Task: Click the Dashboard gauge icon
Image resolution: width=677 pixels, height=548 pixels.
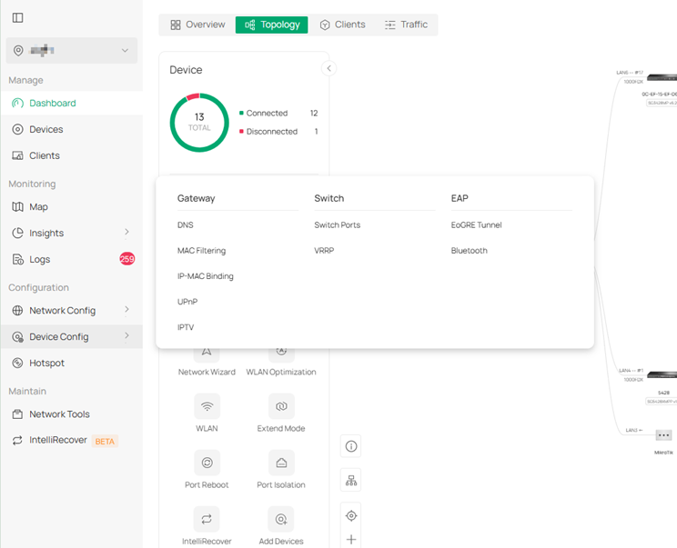Action: 17,103
